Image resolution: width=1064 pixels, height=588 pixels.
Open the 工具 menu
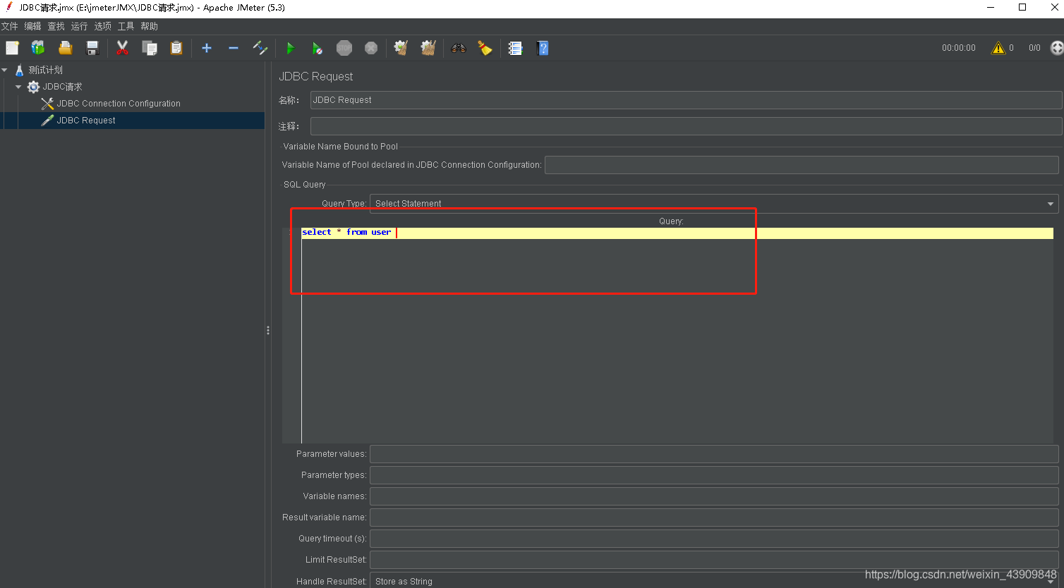(126, 26)
